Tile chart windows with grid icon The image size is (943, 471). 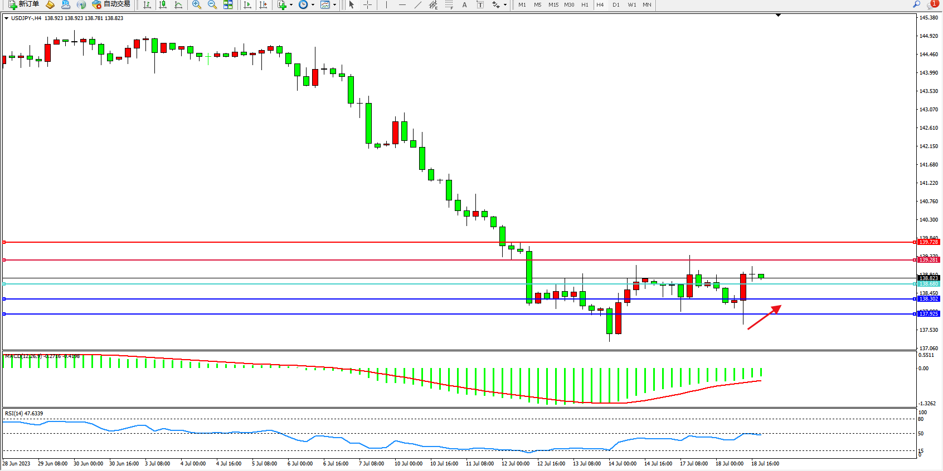pyautogui.click(x=228, y=4)
